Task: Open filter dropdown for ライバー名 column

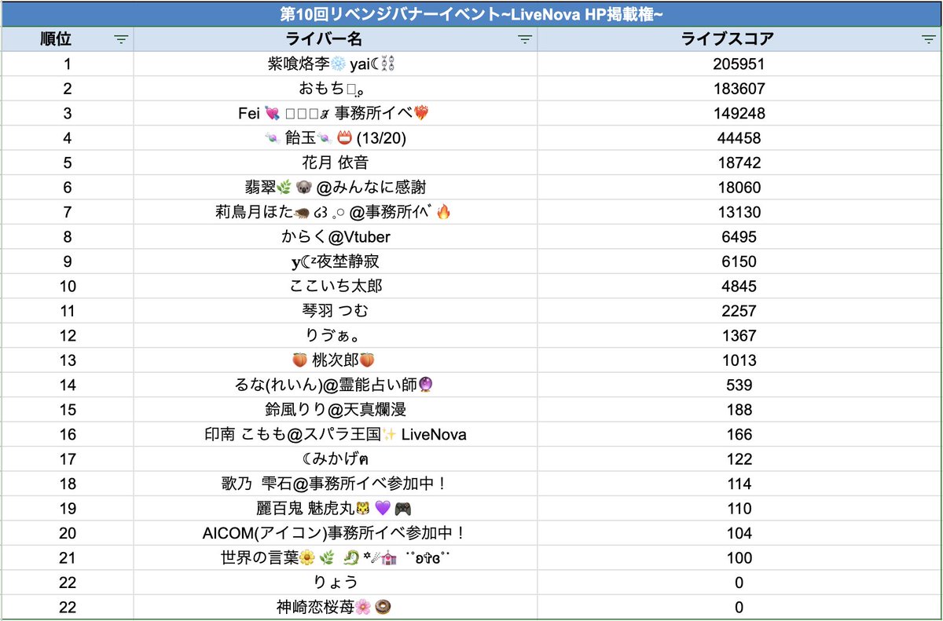Action: (x=524, y=39)
